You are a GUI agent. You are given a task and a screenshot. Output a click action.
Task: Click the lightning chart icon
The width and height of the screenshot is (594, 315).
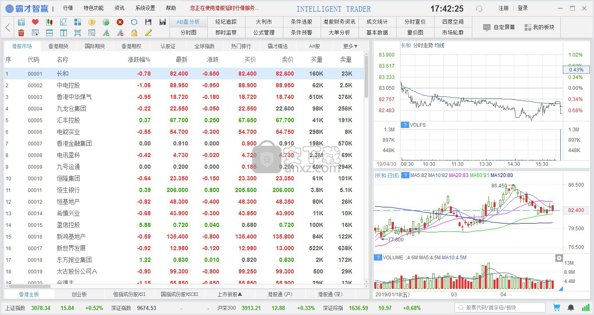click(x=64, y=22)
